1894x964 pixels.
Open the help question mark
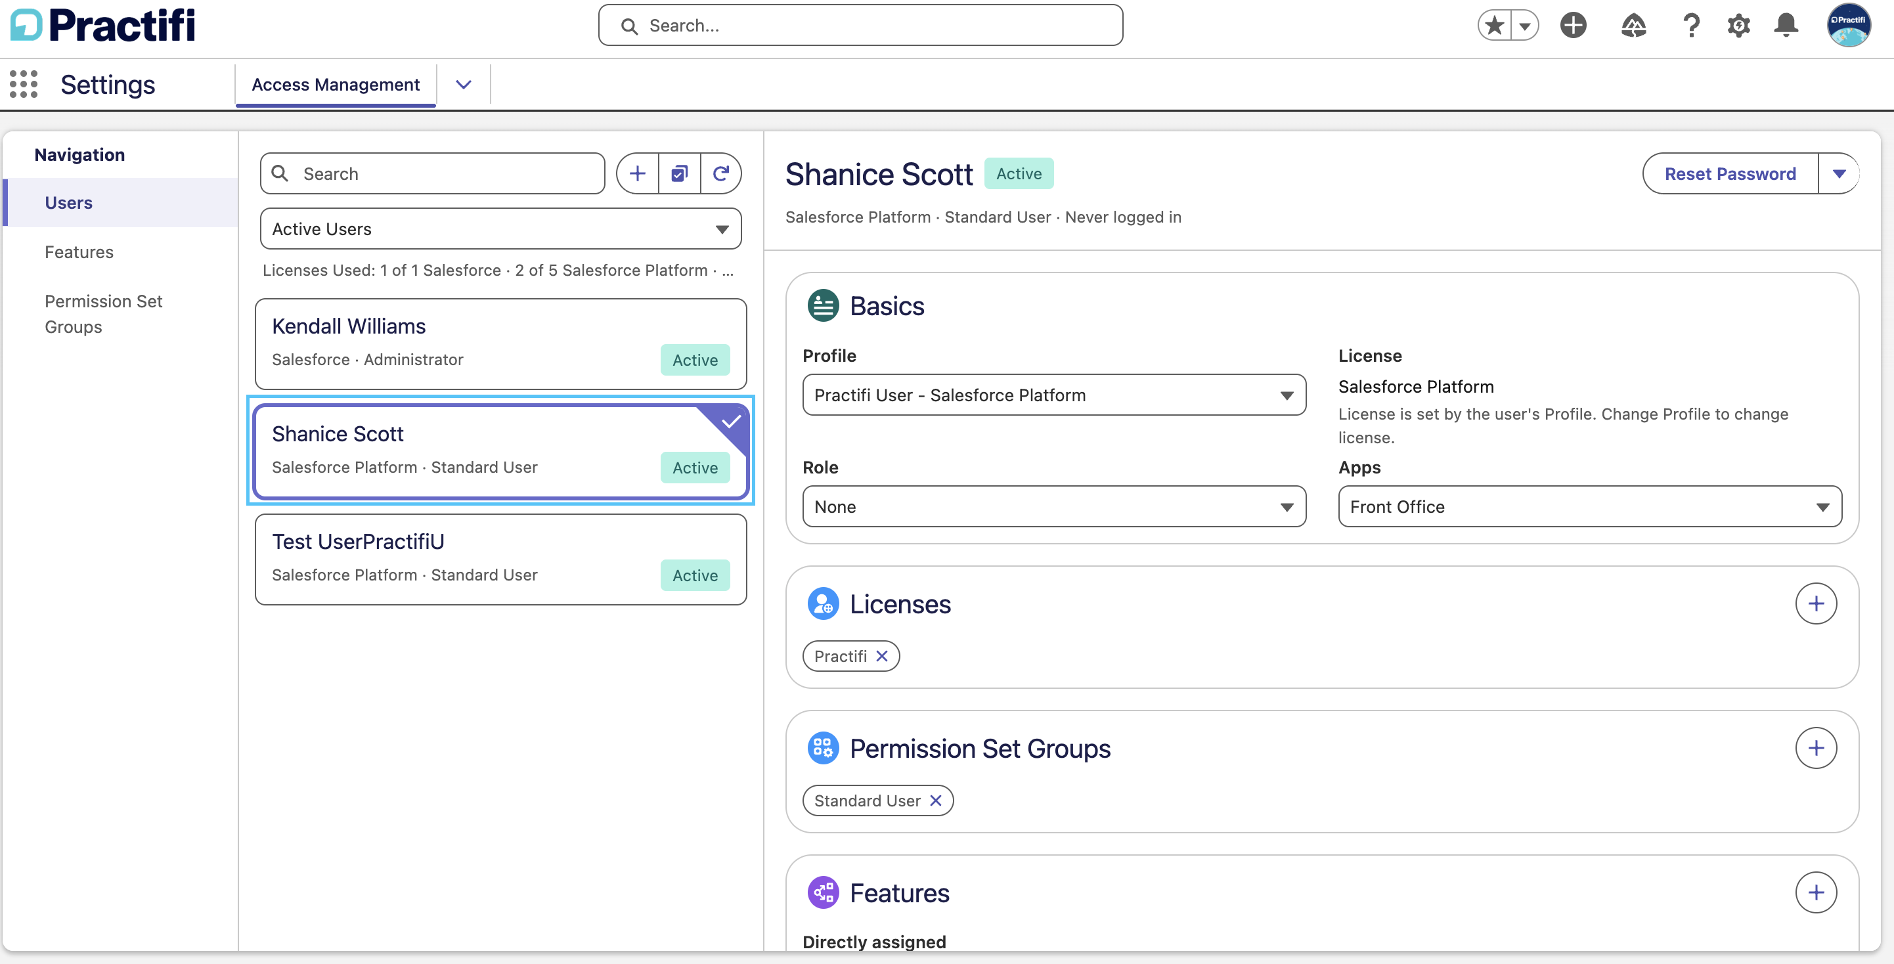(x=1691, y=26)
